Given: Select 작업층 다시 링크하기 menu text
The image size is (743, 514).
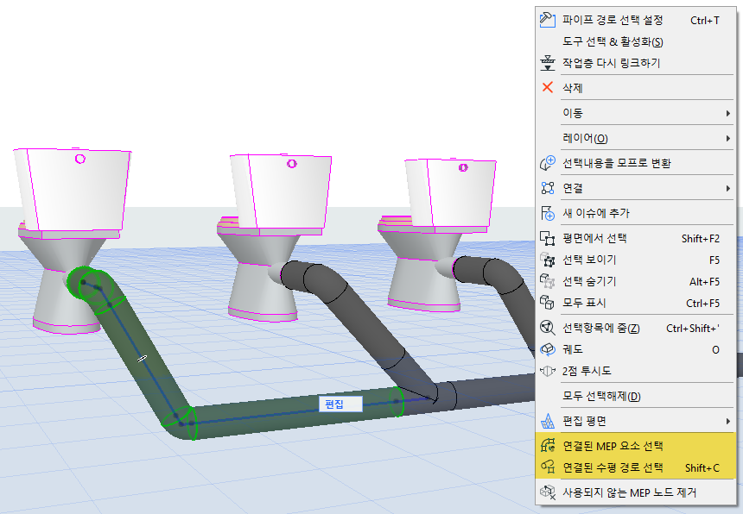Looking at the screenshot, I should click(612, 63).
